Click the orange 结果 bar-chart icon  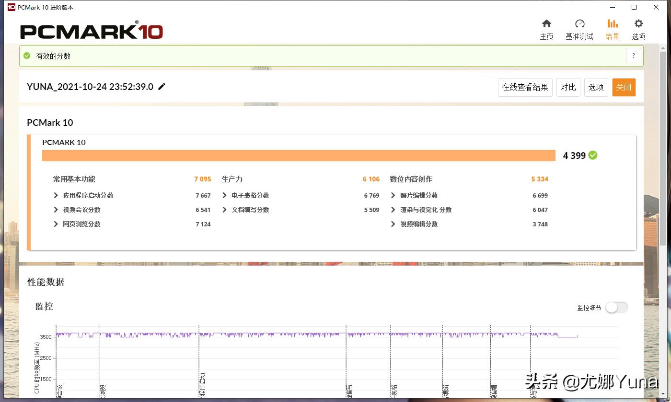point(612,23)
